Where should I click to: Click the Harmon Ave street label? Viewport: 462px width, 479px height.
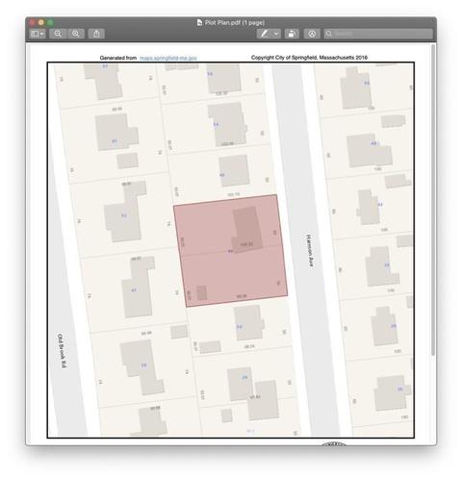310,251
